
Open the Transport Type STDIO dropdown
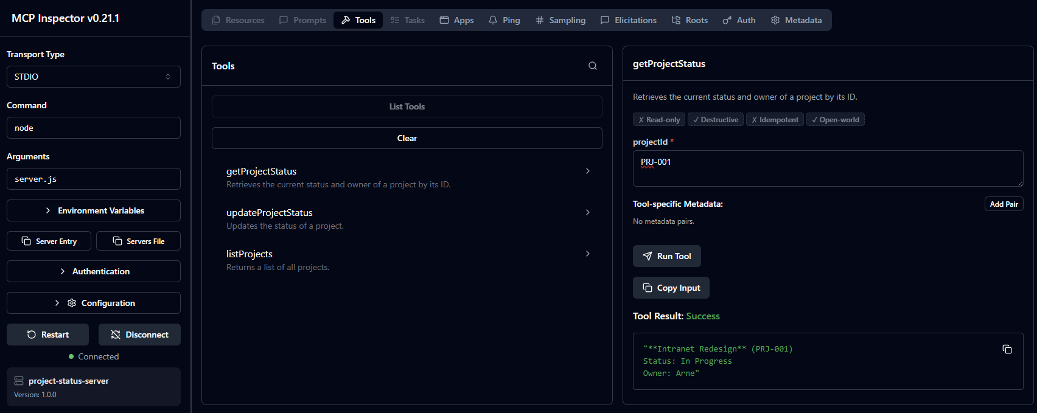coord(93,77)
